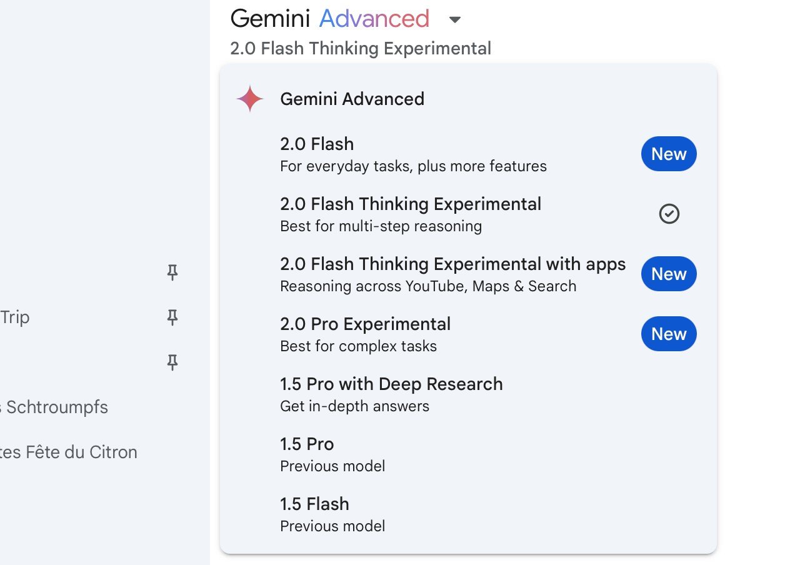Unpin the Trip conversation via pin icon

pyautogui.click(x=172, y=317)
